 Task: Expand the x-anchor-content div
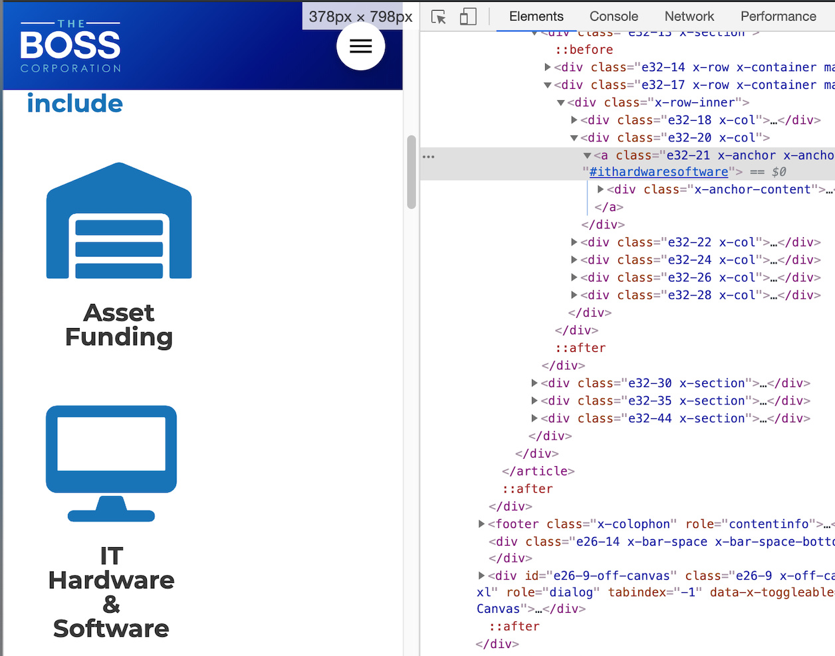pyautogui.click(x=601, y=190)
